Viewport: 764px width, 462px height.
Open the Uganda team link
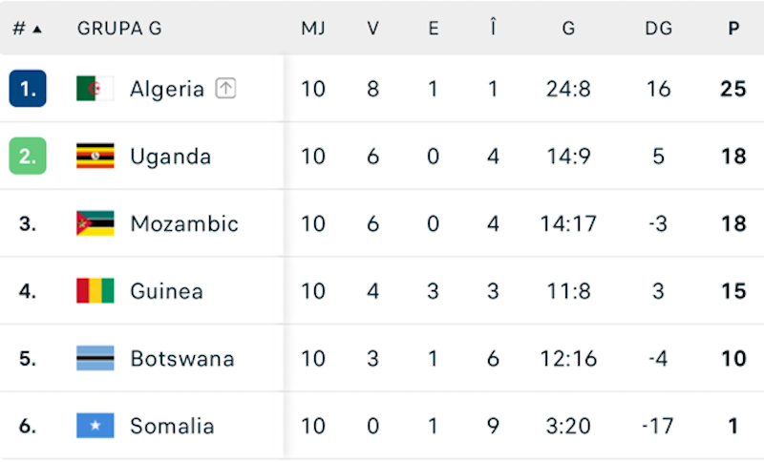pos(170,157)
